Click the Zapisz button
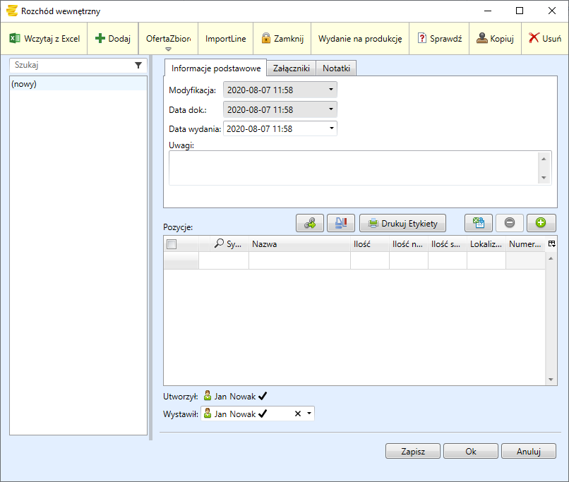 point(412,452)
